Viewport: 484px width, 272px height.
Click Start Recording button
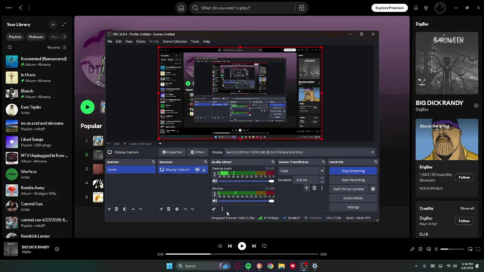[x=353, y=180]
